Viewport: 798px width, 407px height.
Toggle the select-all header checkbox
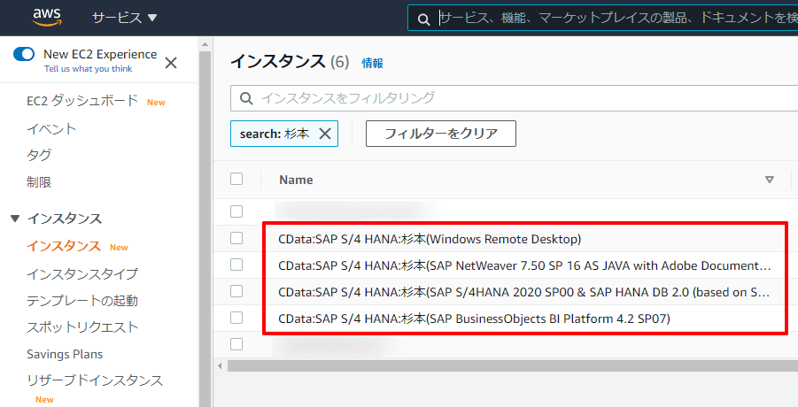236,179
